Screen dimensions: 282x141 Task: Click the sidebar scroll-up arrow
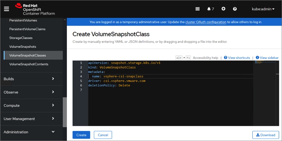click(65, 20)
